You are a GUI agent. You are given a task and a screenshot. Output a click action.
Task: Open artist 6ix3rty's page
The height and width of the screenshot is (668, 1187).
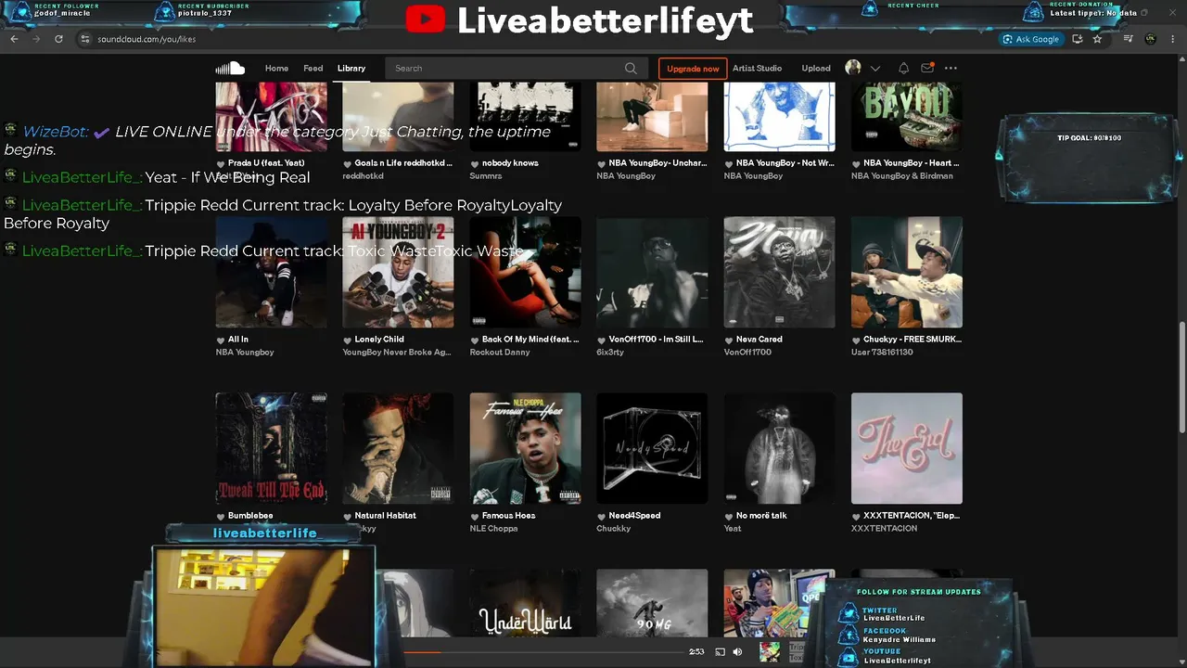(610, 353)
